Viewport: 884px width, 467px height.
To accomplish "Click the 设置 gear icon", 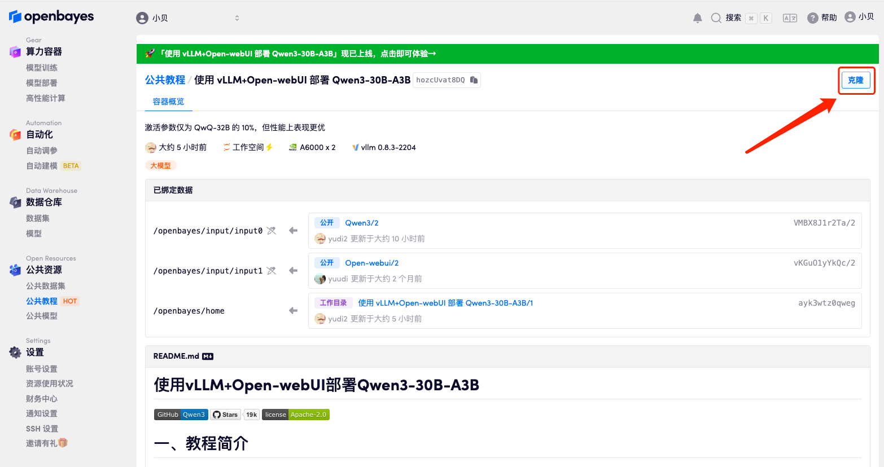I will click(x=15, y=353).
